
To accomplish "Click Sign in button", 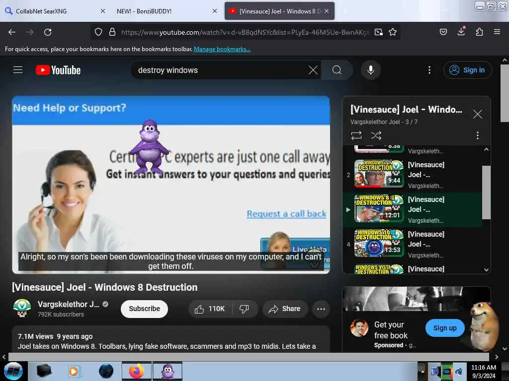I will pos(467,70).
